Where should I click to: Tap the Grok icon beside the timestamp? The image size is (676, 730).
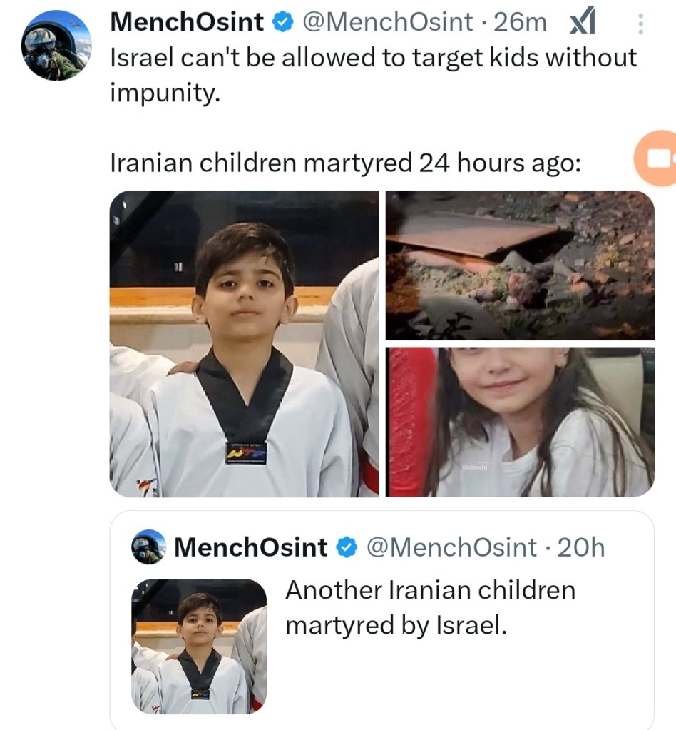point(583,24)
